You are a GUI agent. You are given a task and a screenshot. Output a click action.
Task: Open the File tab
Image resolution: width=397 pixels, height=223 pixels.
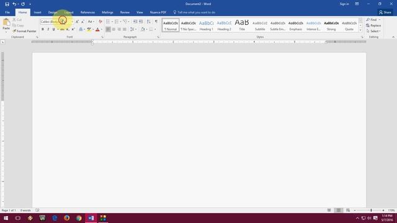tap(7, 12)
